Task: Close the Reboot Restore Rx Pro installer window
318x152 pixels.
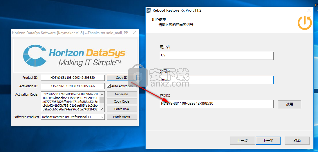Action: tap(309, 10)
